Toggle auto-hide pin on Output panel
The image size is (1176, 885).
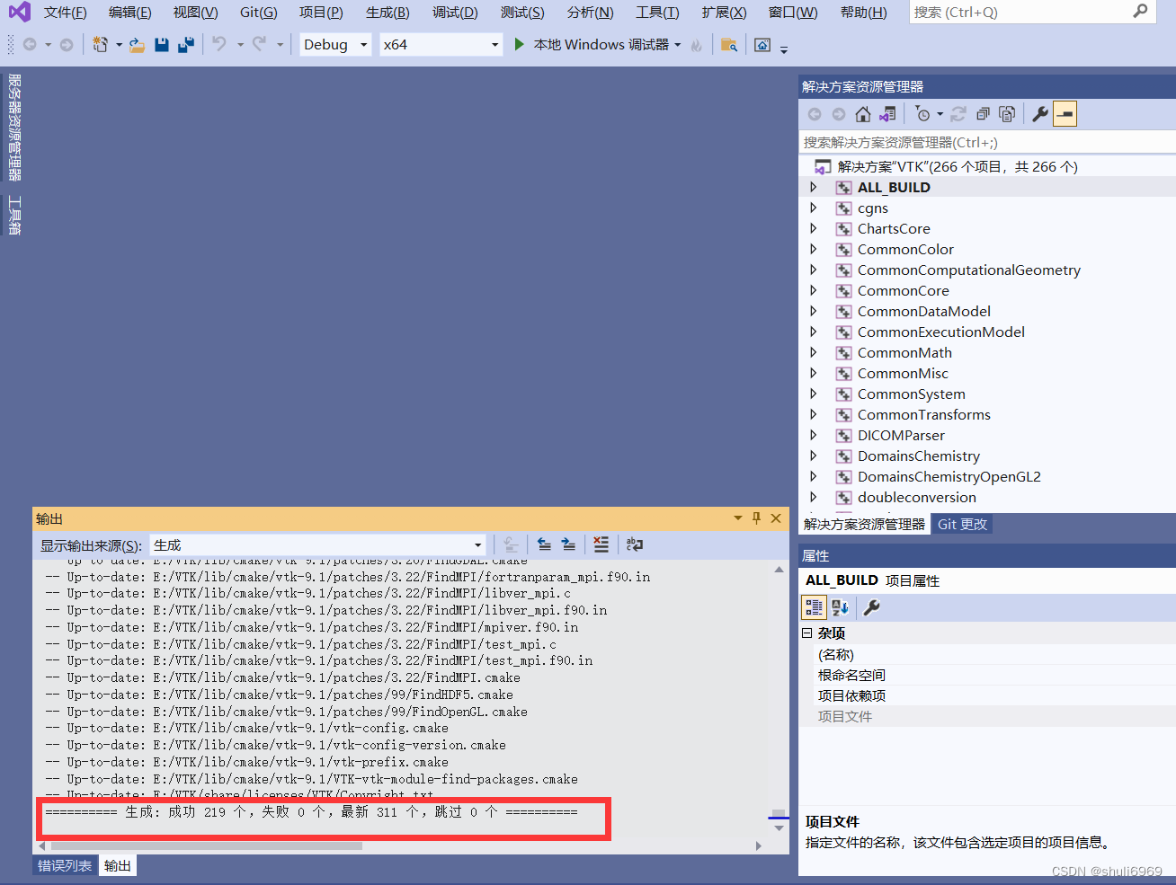click(757, 518)
